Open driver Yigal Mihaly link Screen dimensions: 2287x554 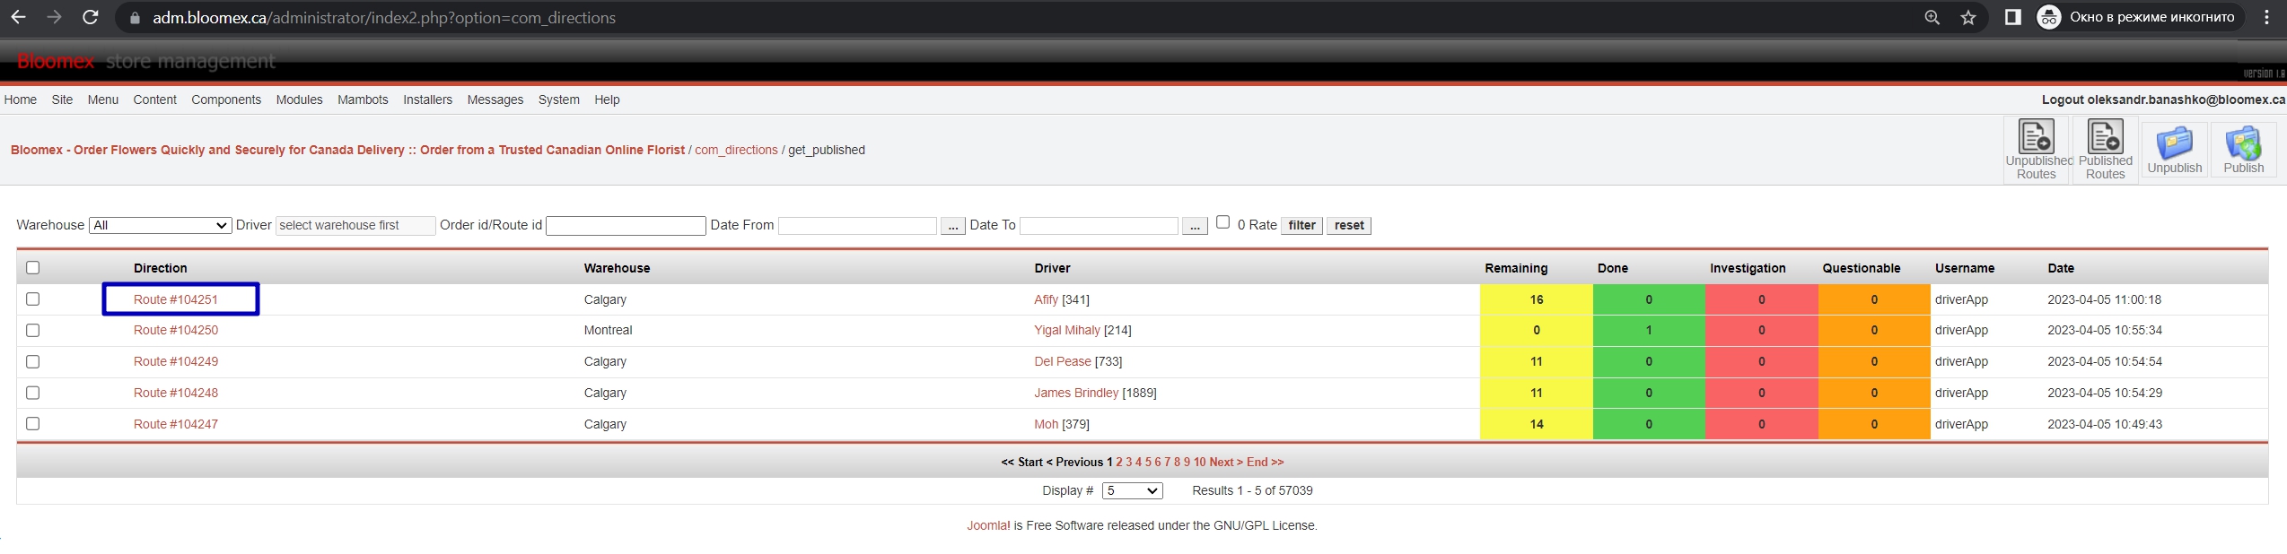[x=1067, y=330]
